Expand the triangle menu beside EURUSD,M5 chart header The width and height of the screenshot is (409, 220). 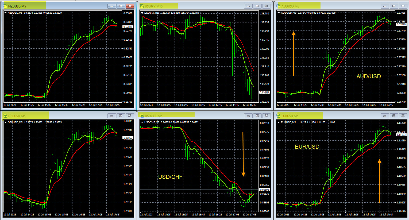click(x=279, y=122)
